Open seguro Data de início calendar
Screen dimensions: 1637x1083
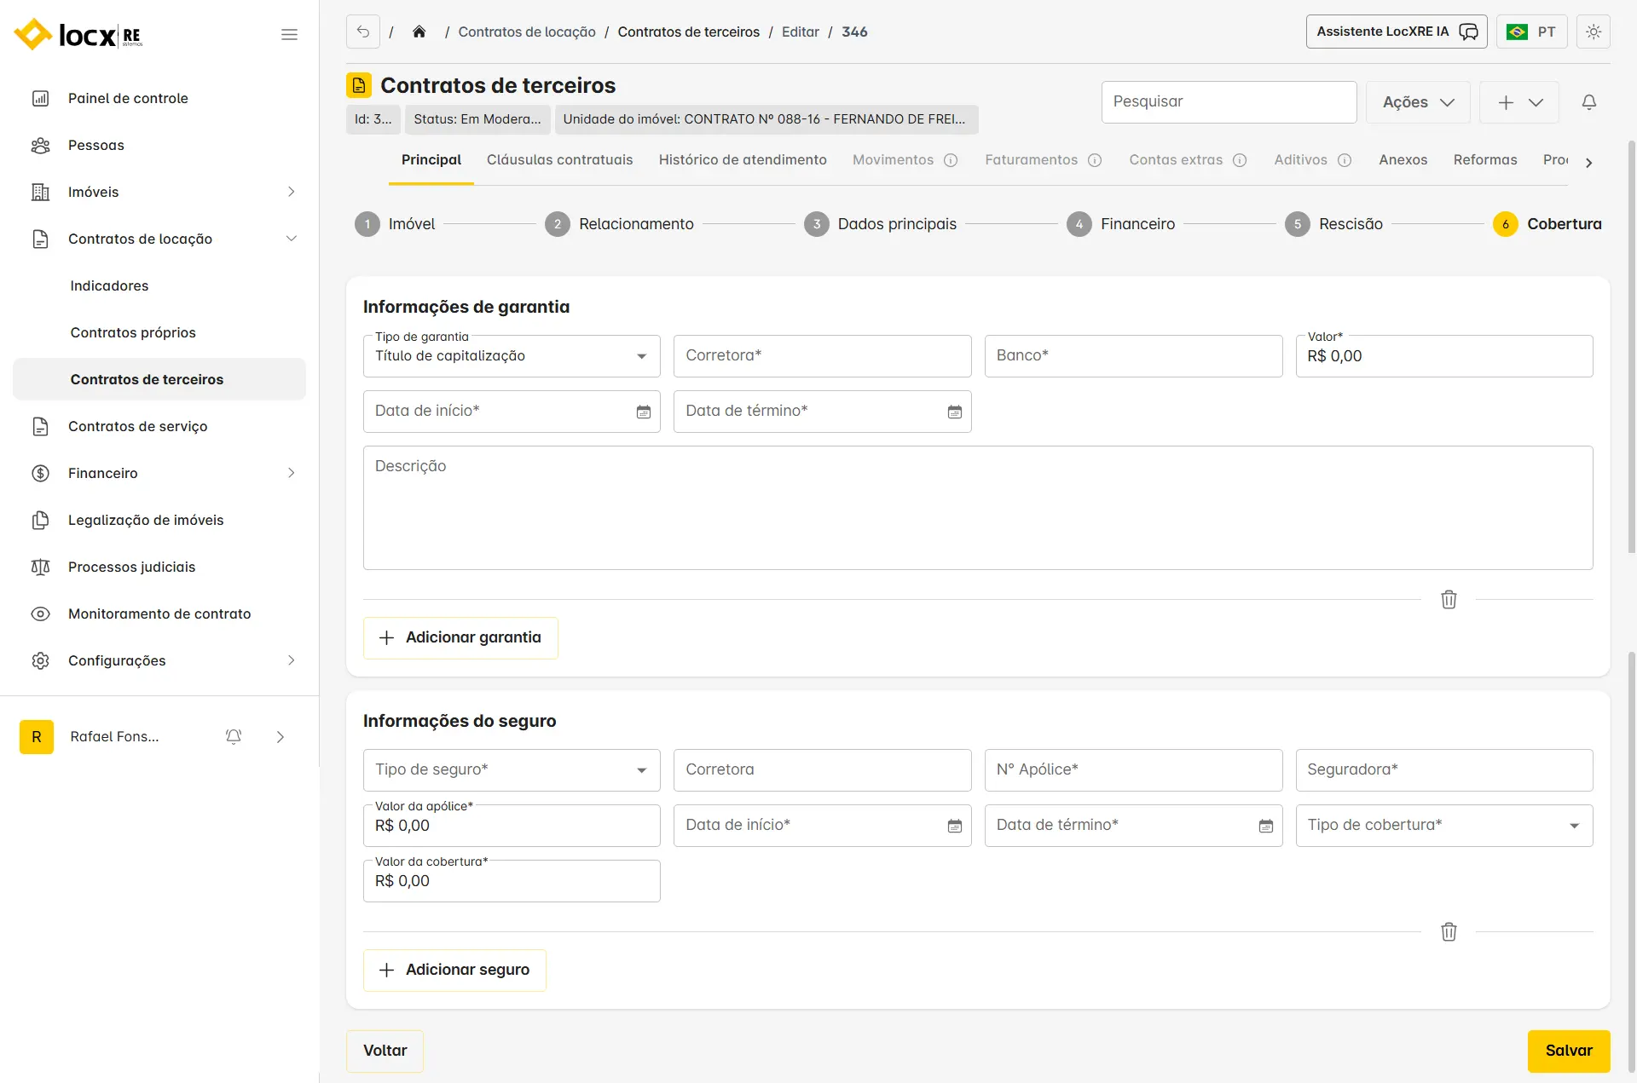coord(955,826)
